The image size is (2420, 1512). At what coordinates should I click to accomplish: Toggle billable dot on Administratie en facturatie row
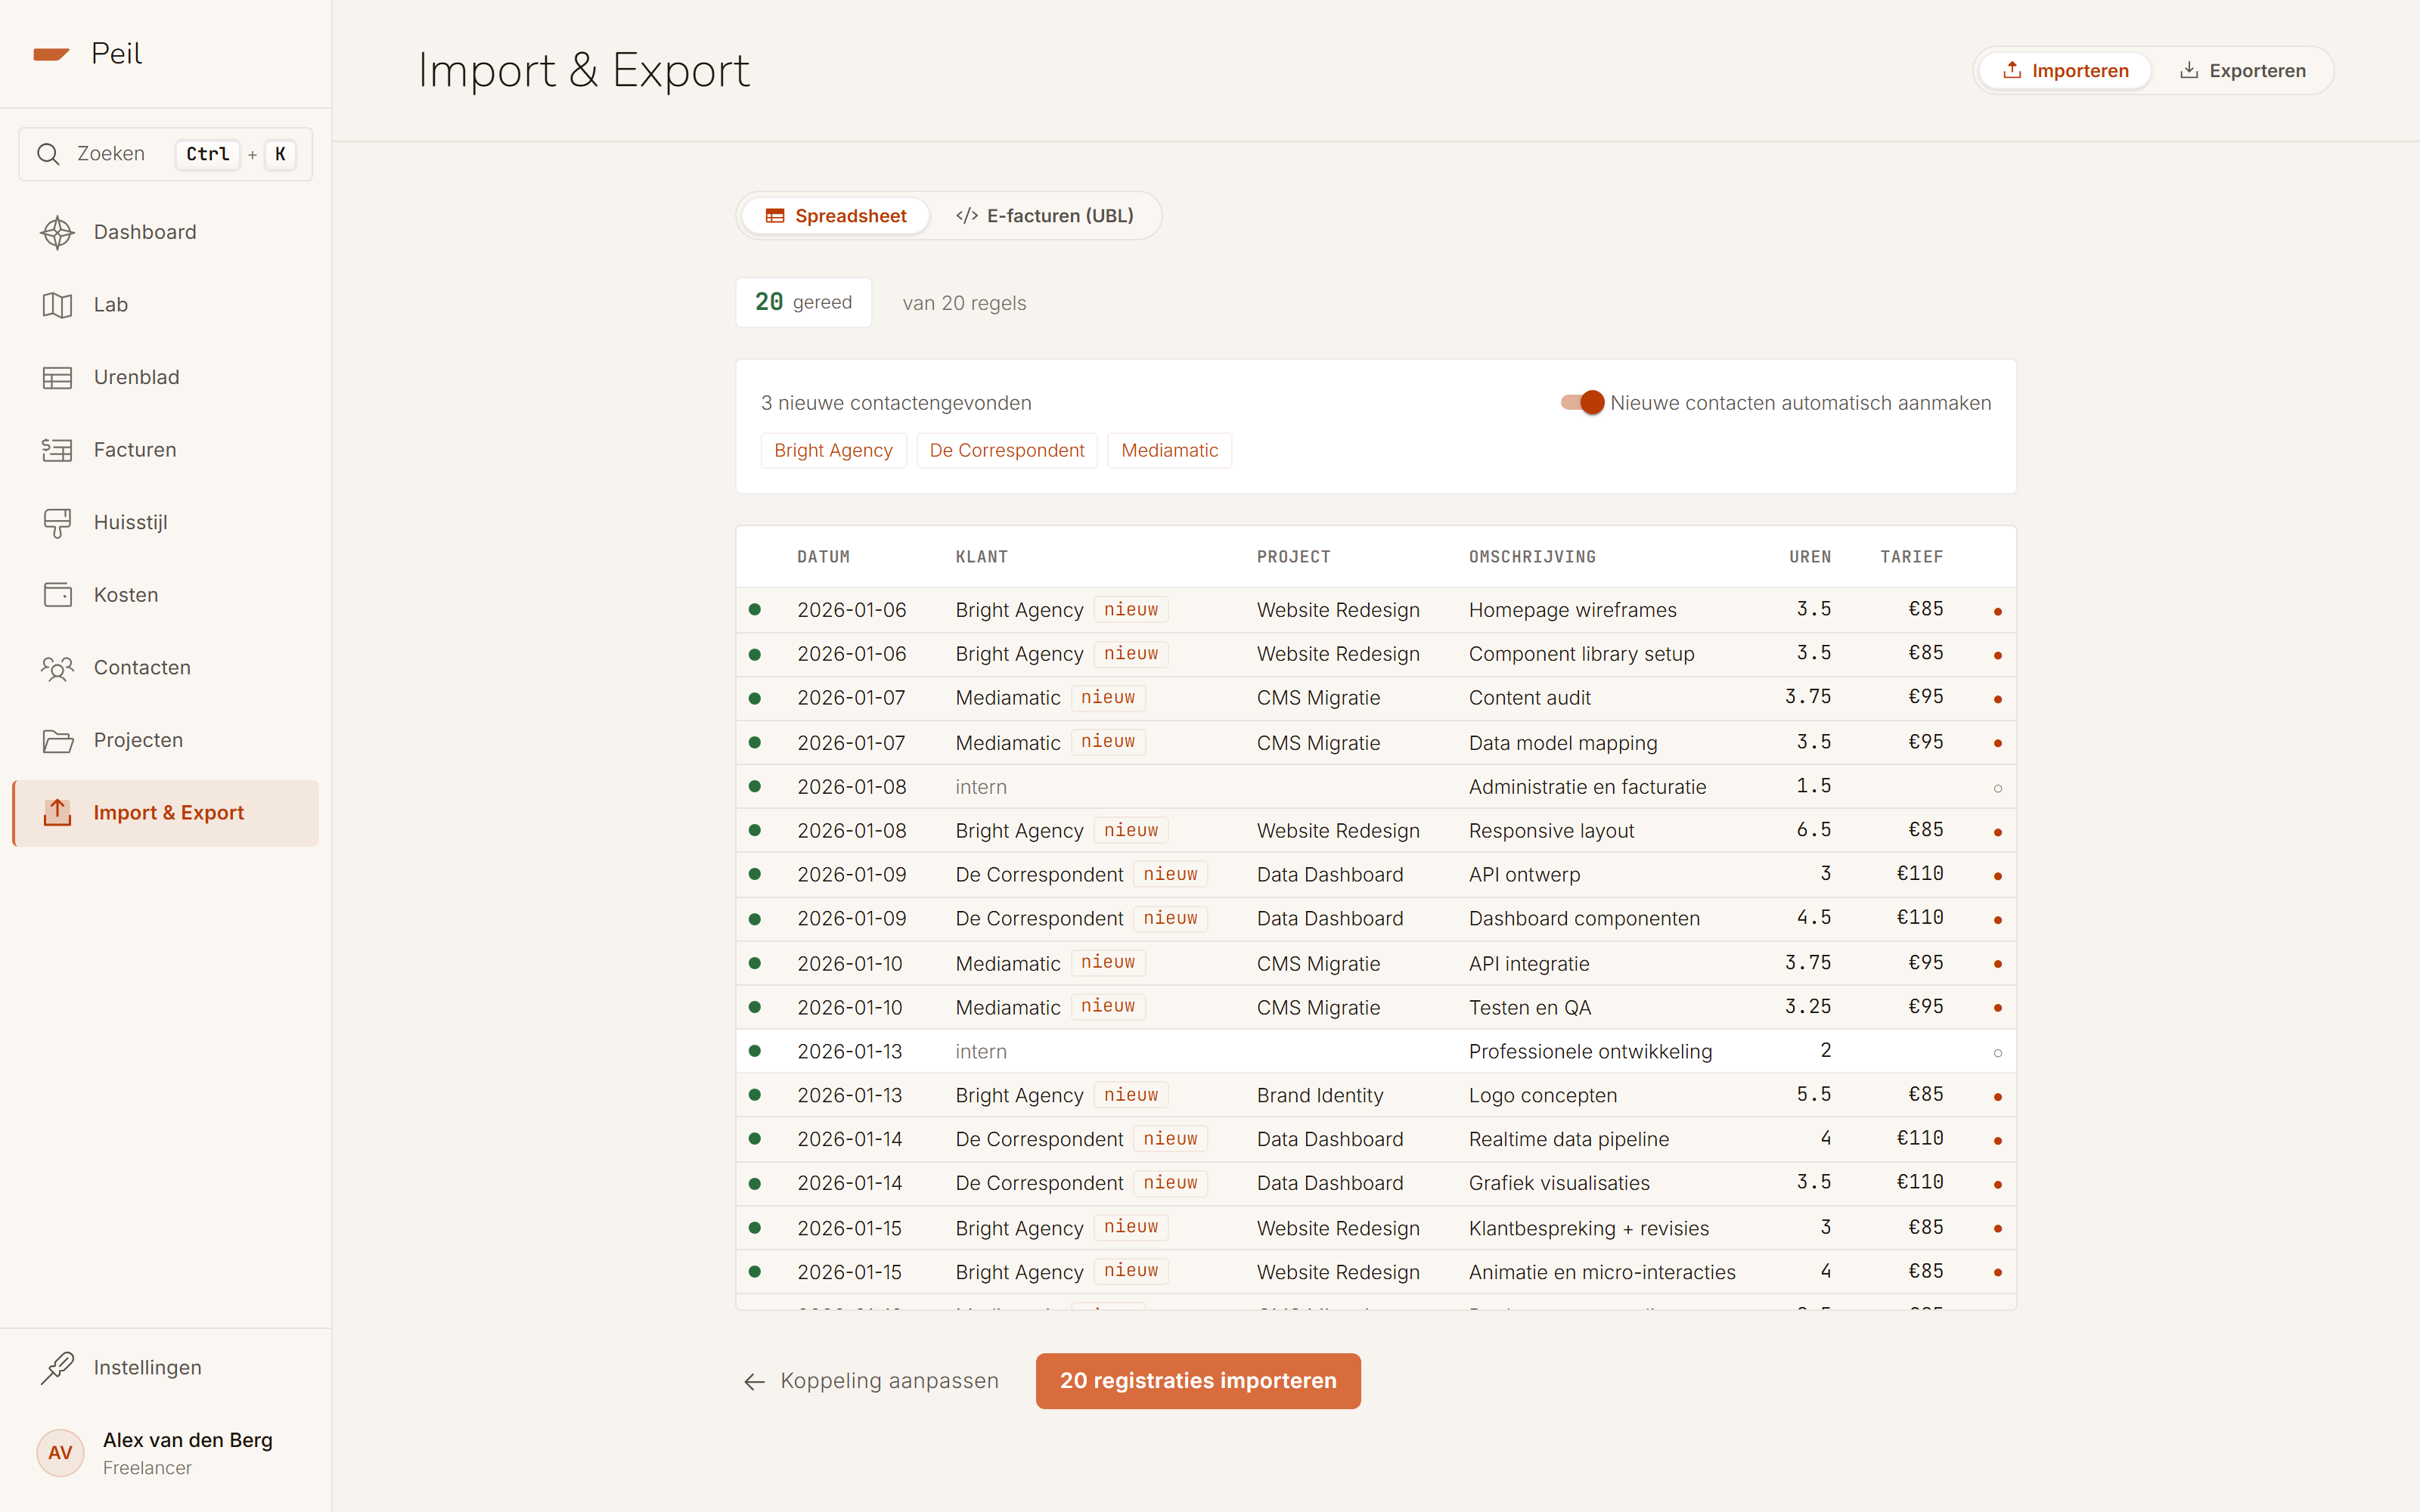pyautogui.click(x=1997, y=788)
